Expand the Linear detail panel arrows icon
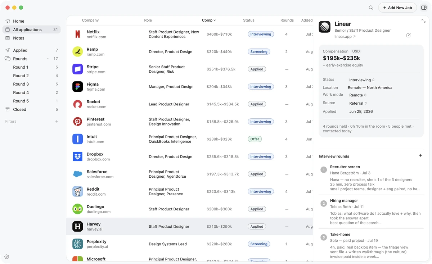 tap(423, 21)
